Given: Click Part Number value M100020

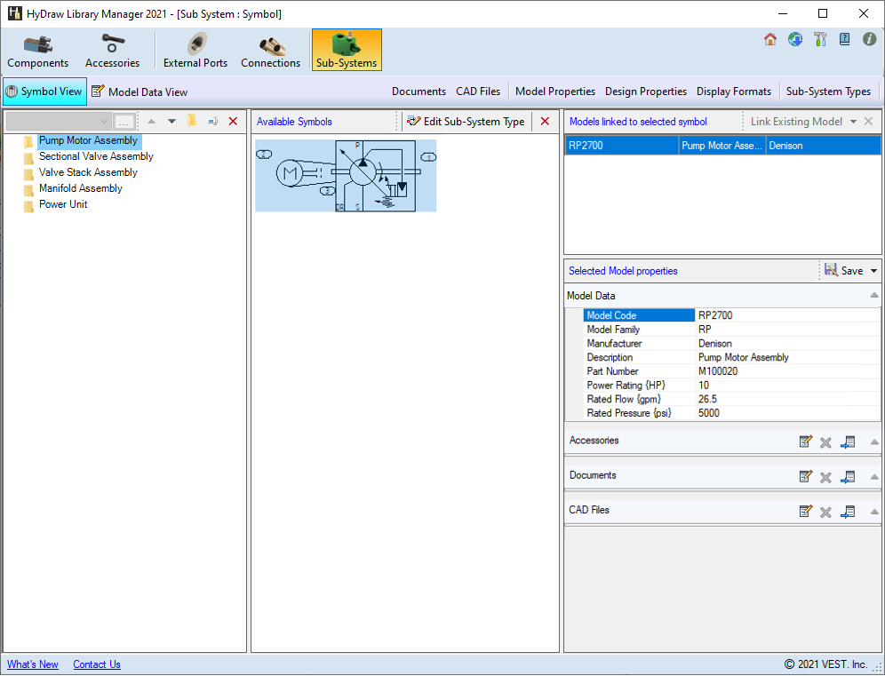Looking at the screenshot, I should coord(787,371).
